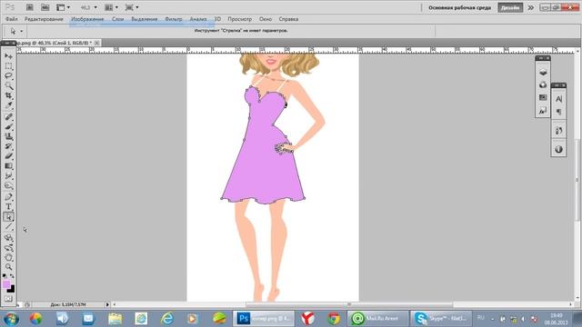Open the Layers panel icon
Screen dimensions: 582x327
tap(543, 73)
